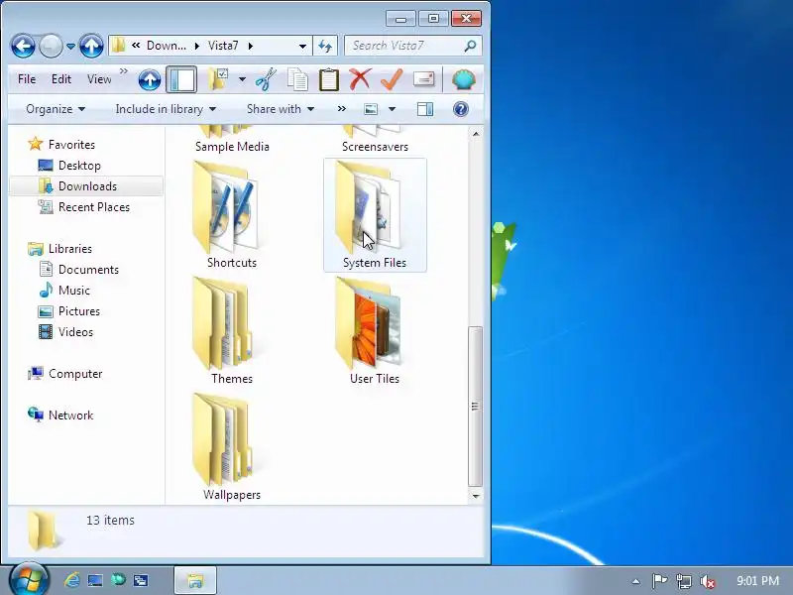The width and height of the screenshot is (793, 595).
Task: Select Pictures library
Action: [79, 311]
